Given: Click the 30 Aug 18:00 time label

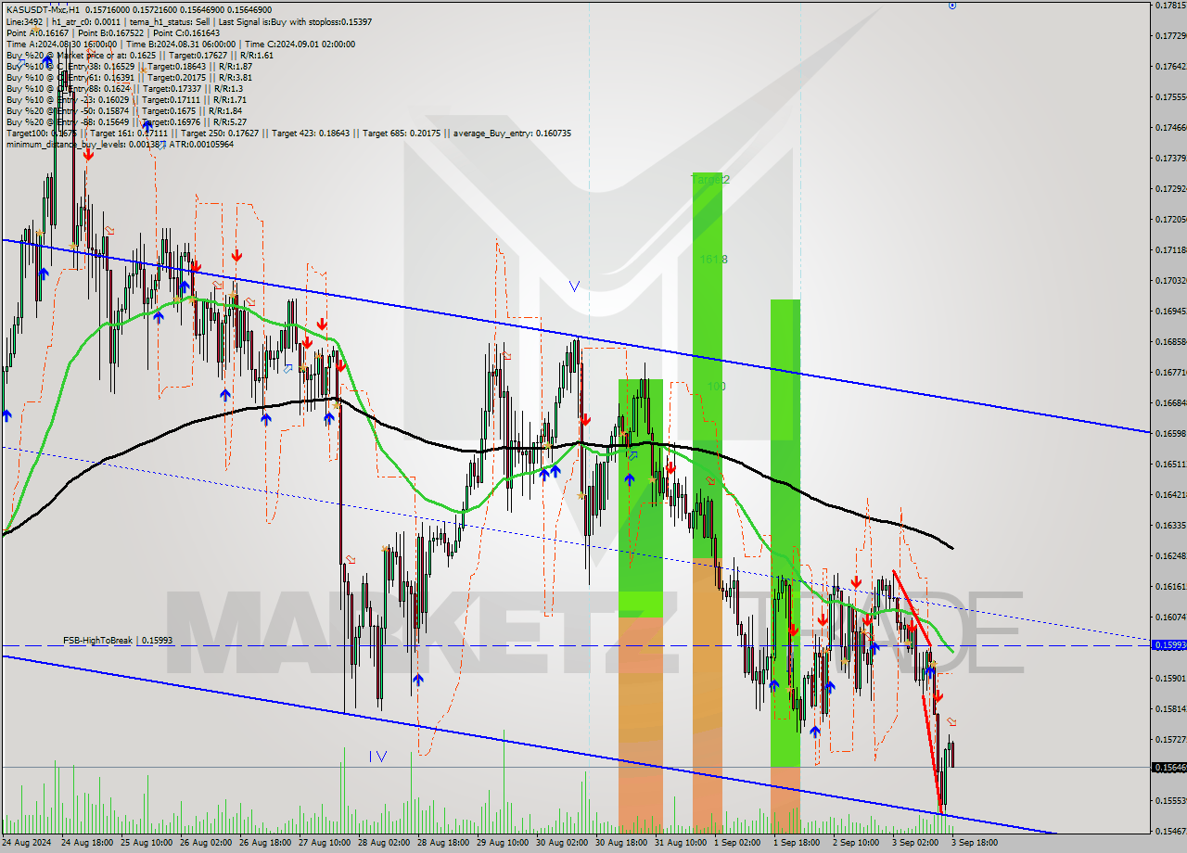Looking at the screenshot, I should pyautogui.click(x=620, y=843).
